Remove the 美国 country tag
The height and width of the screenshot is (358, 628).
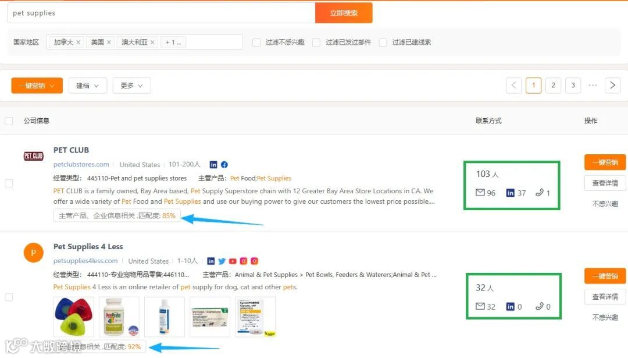[x=109, y=42]
